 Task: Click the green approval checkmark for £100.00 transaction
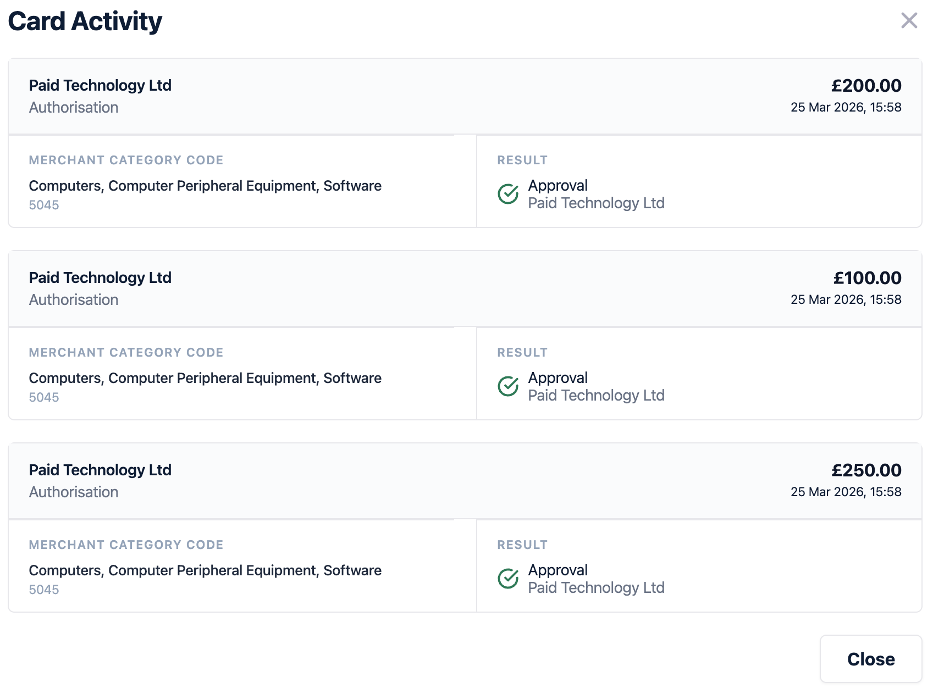[508, 386]
